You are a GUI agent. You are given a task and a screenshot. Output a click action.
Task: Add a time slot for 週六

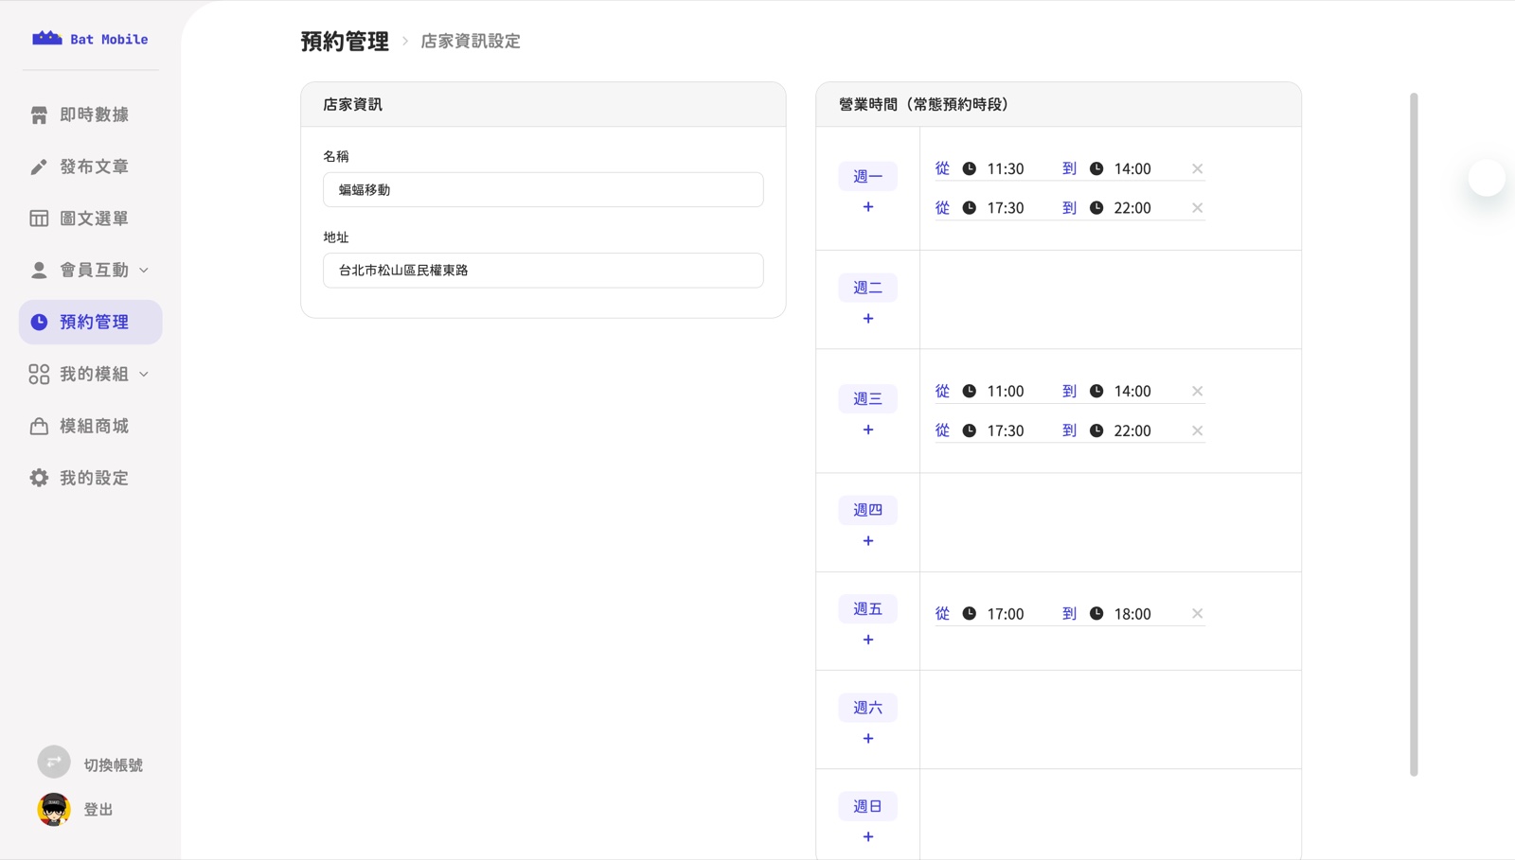[868, 739]
